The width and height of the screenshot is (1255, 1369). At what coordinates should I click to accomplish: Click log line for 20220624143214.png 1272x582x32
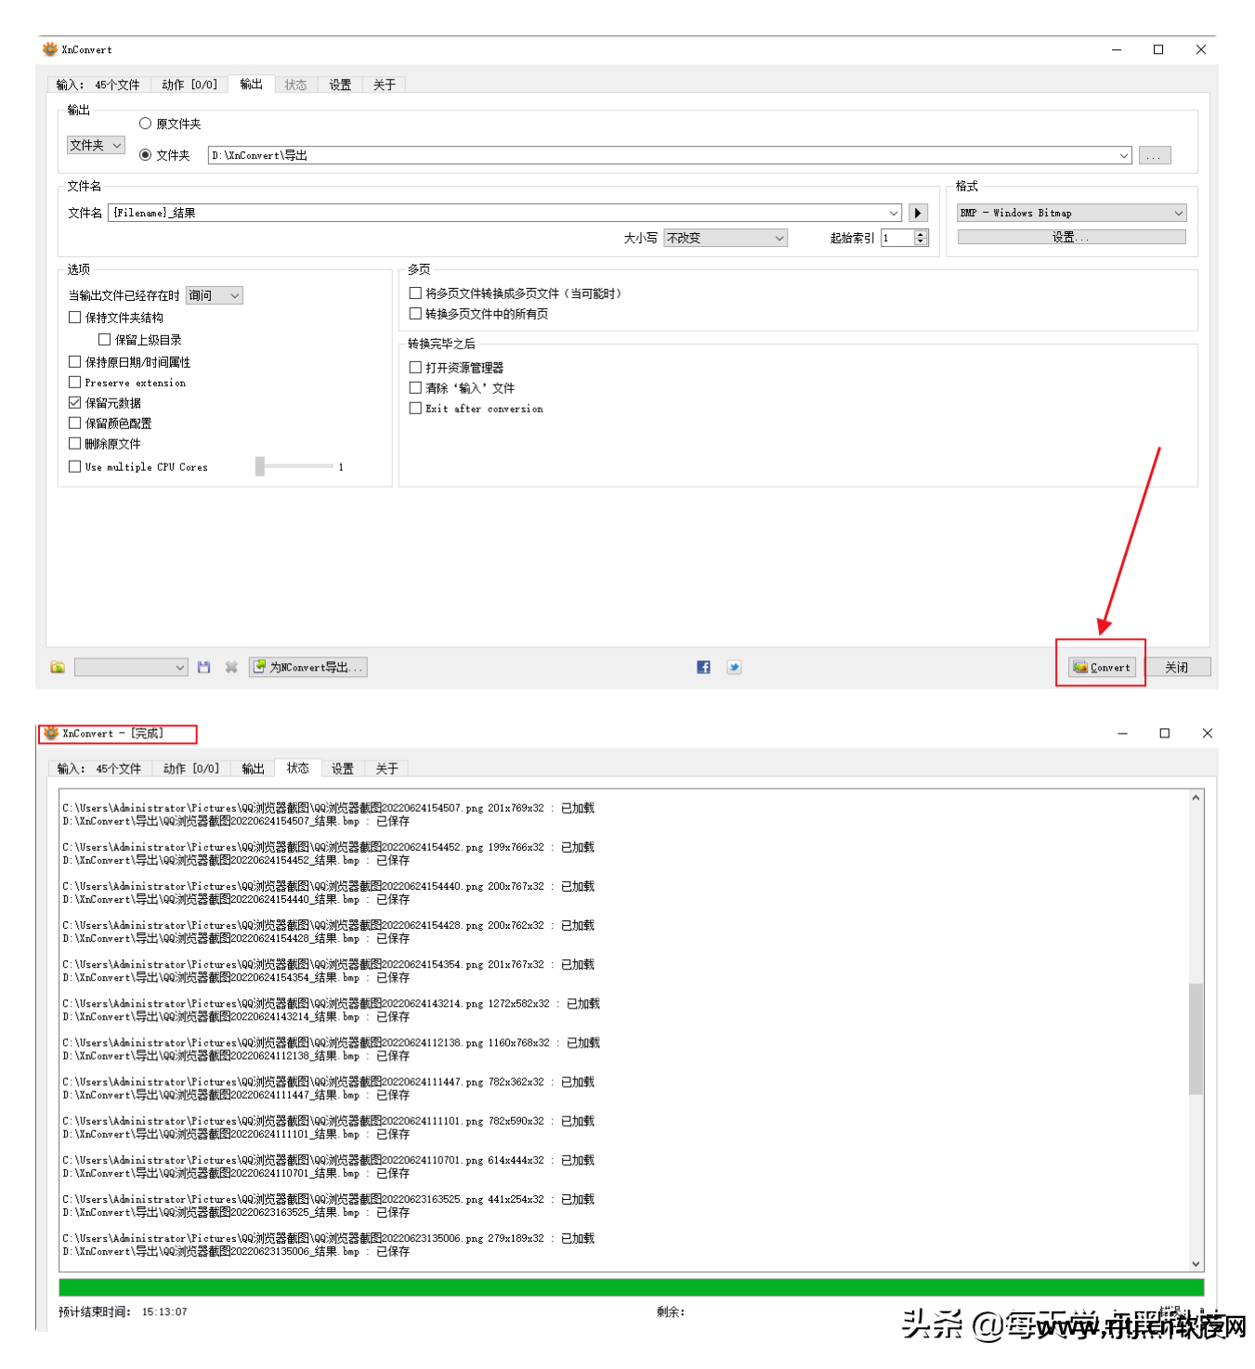(331, 1004)
